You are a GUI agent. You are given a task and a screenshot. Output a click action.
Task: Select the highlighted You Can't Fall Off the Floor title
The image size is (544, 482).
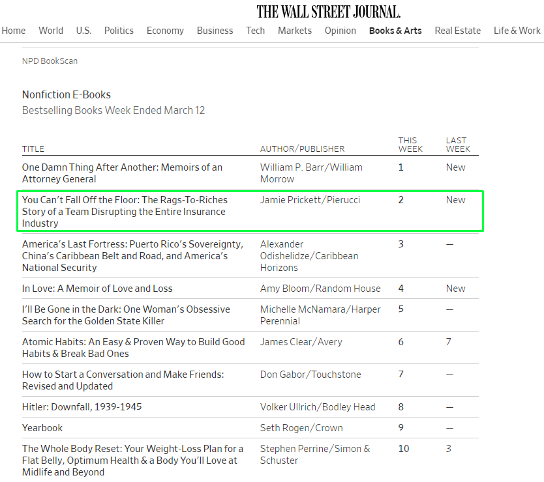pyautogui.click(x=124, y=211)
